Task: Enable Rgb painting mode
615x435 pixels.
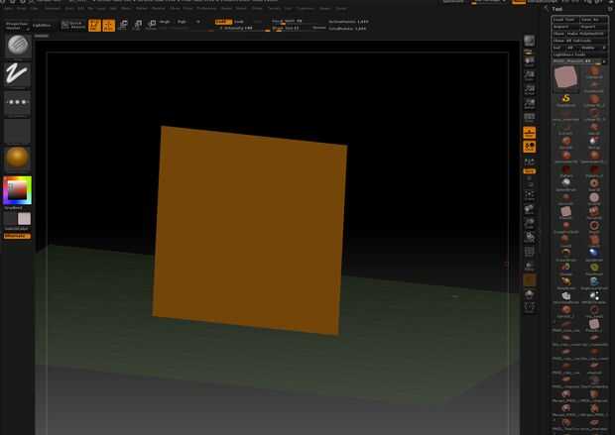Action: click(x=182, y=22)
